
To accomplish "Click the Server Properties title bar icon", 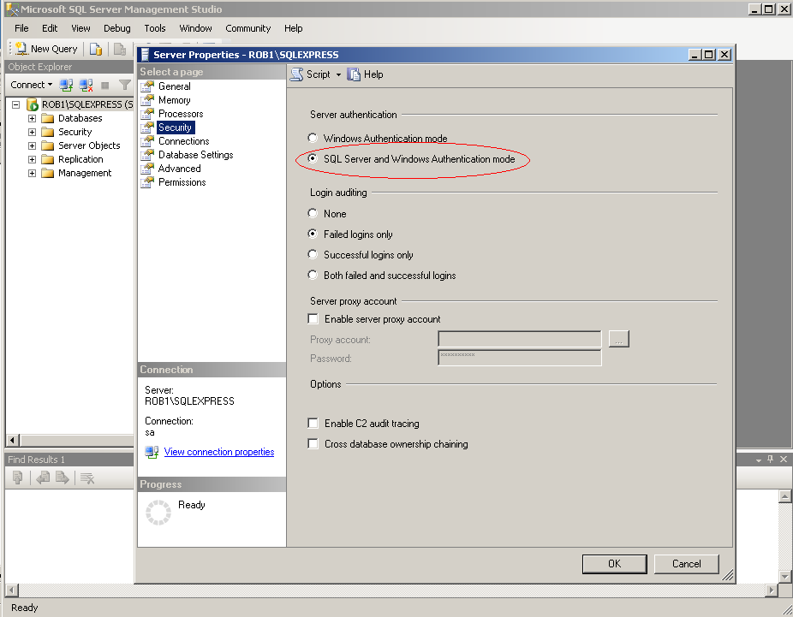I will coord(145,55).
